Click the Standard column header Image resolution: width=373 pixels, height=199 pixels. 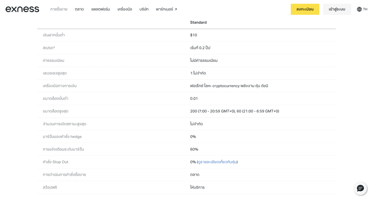pos(198,23)
